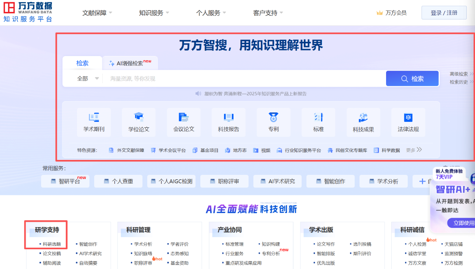Viewport: 475px width, 269px height.
Task: Click the 登录 / 注册 button
Action: [x=444, y=13]
